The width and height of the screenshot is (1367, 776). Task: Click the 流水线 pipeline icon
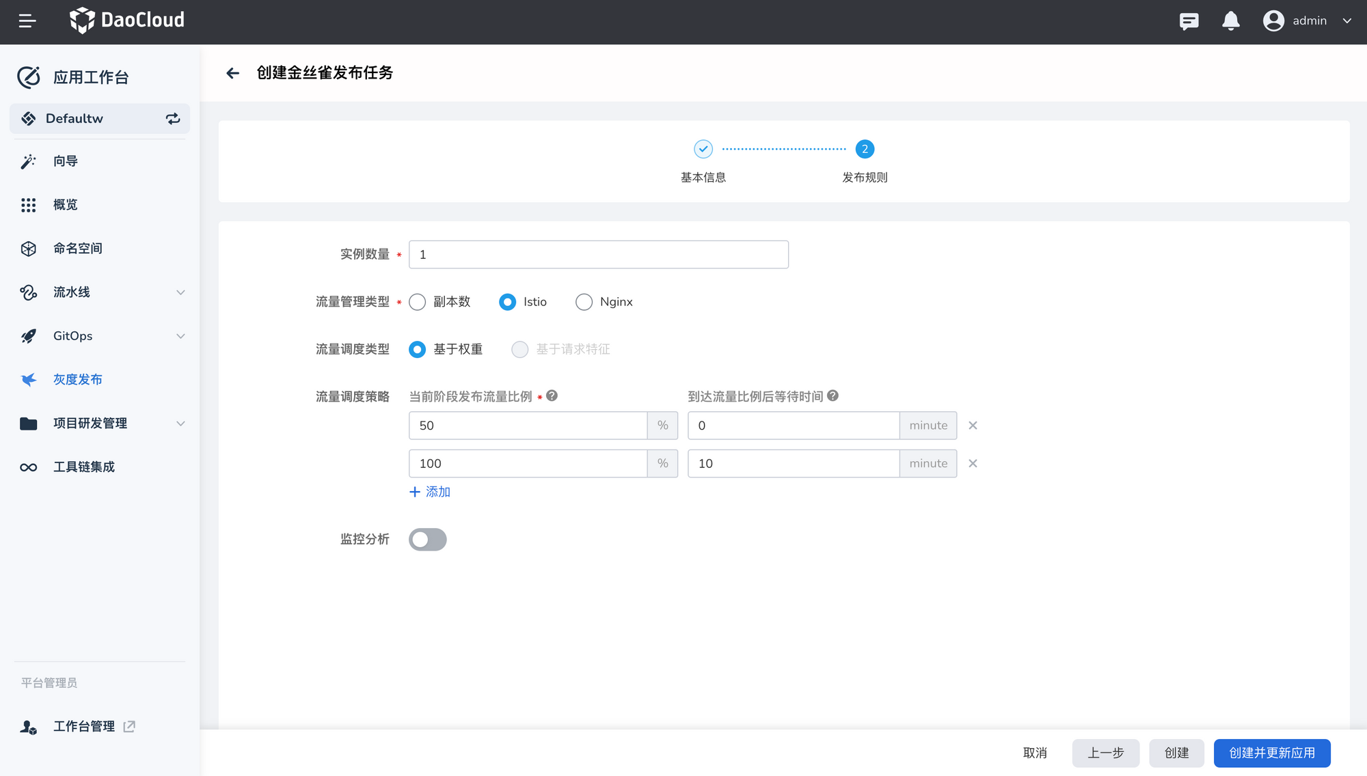point(29,292)
